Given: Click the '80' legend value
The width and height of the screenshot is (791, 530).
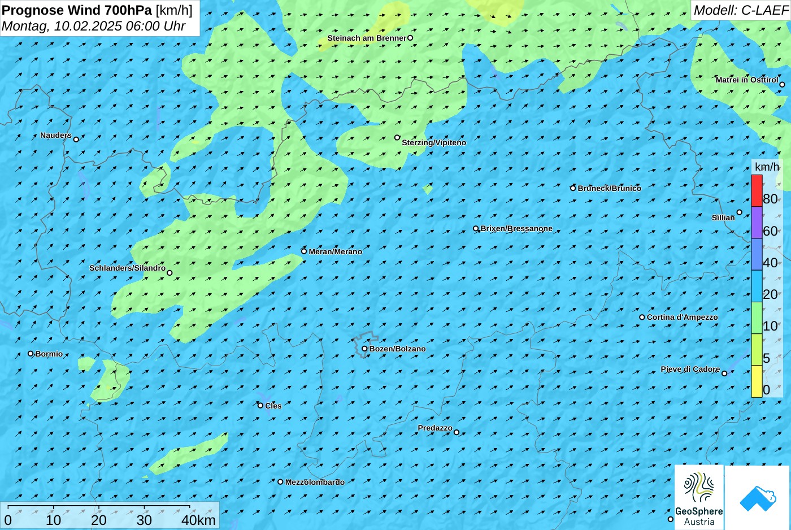Looking at the screenshot, I should 770,199.
